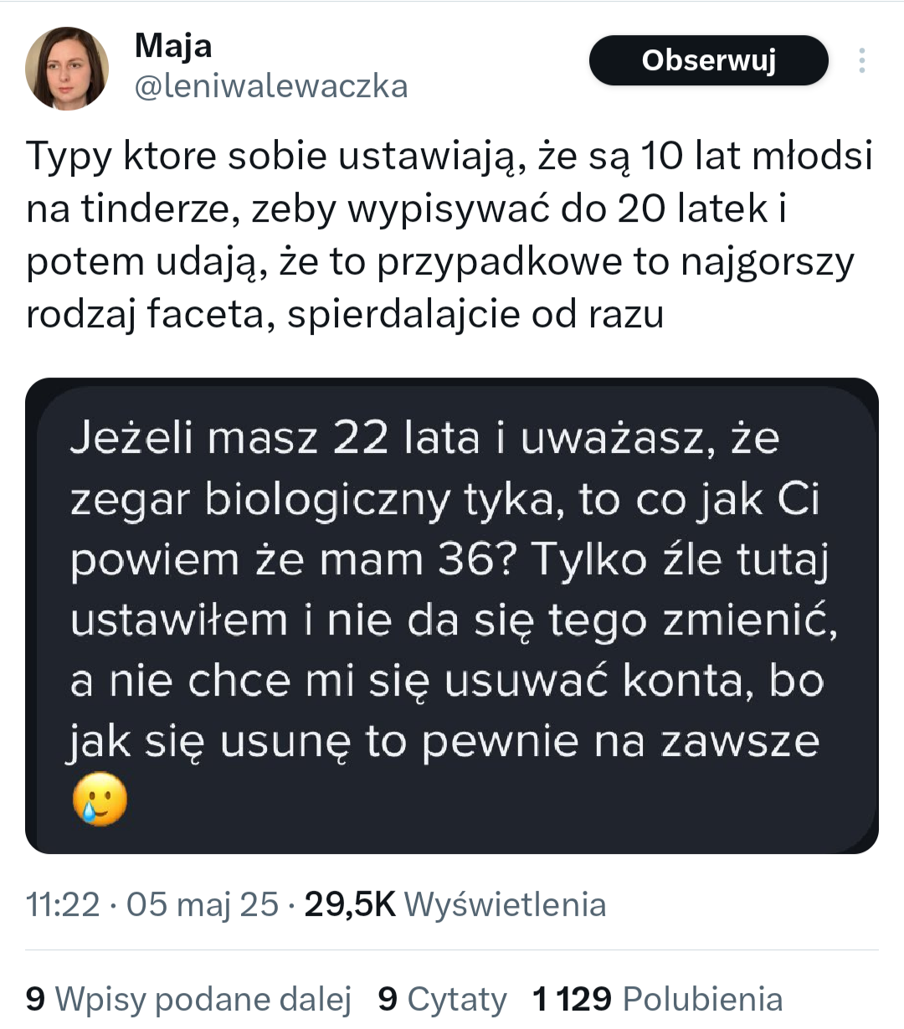Show the 1 129 Polubienia likes list

pos(657,999)
